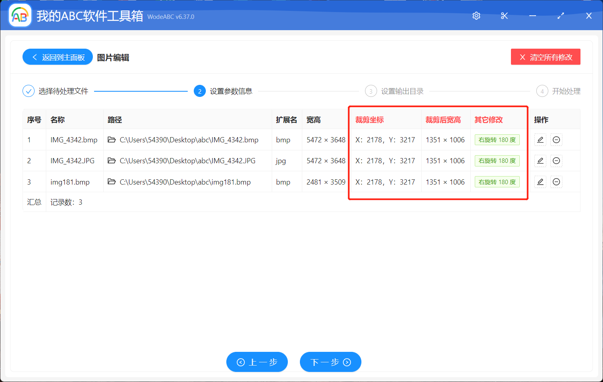
Task: Click the ABC toolbox app logo
Action: (20, 16)
